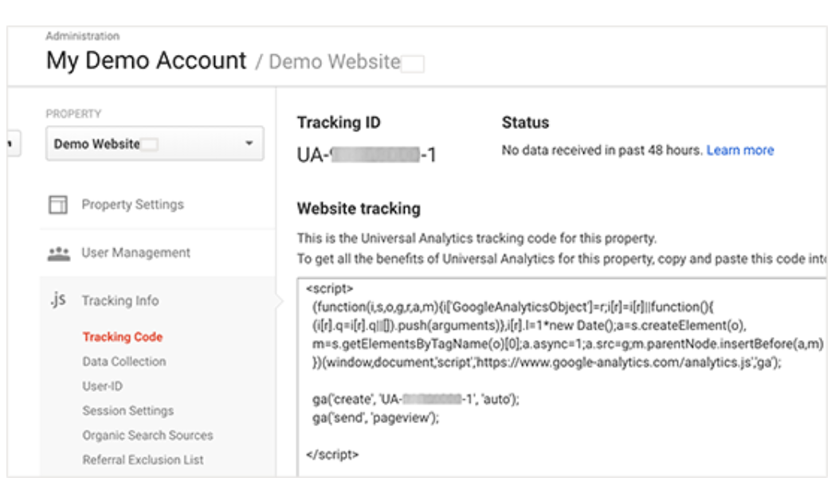The image size is (835, 501).
Task: Open User-ID settings
Action: (102, 386)
